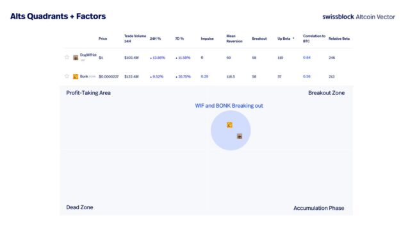This screenshot has width=410, height=231.
Task: Sort by 7D % column header
Action: click(x=179, y=38)
